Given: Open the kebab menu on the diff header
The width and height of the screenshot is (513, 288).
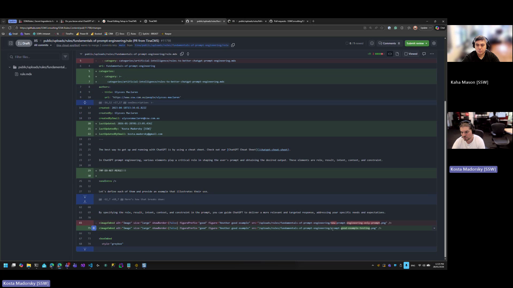Looking at the screenshot, I should click(x=432, y=54).
